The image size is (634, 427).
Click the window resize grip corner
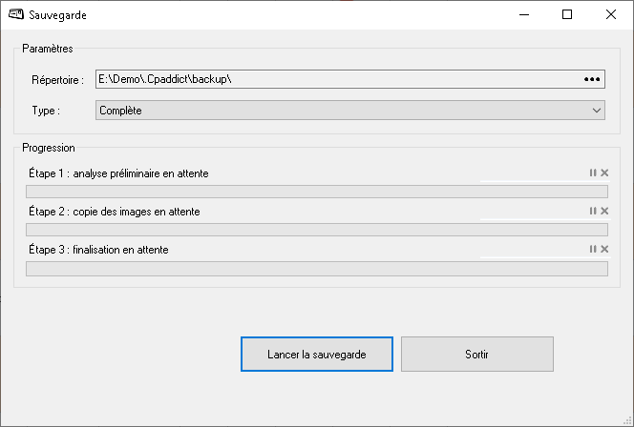(x=627, y=420)
